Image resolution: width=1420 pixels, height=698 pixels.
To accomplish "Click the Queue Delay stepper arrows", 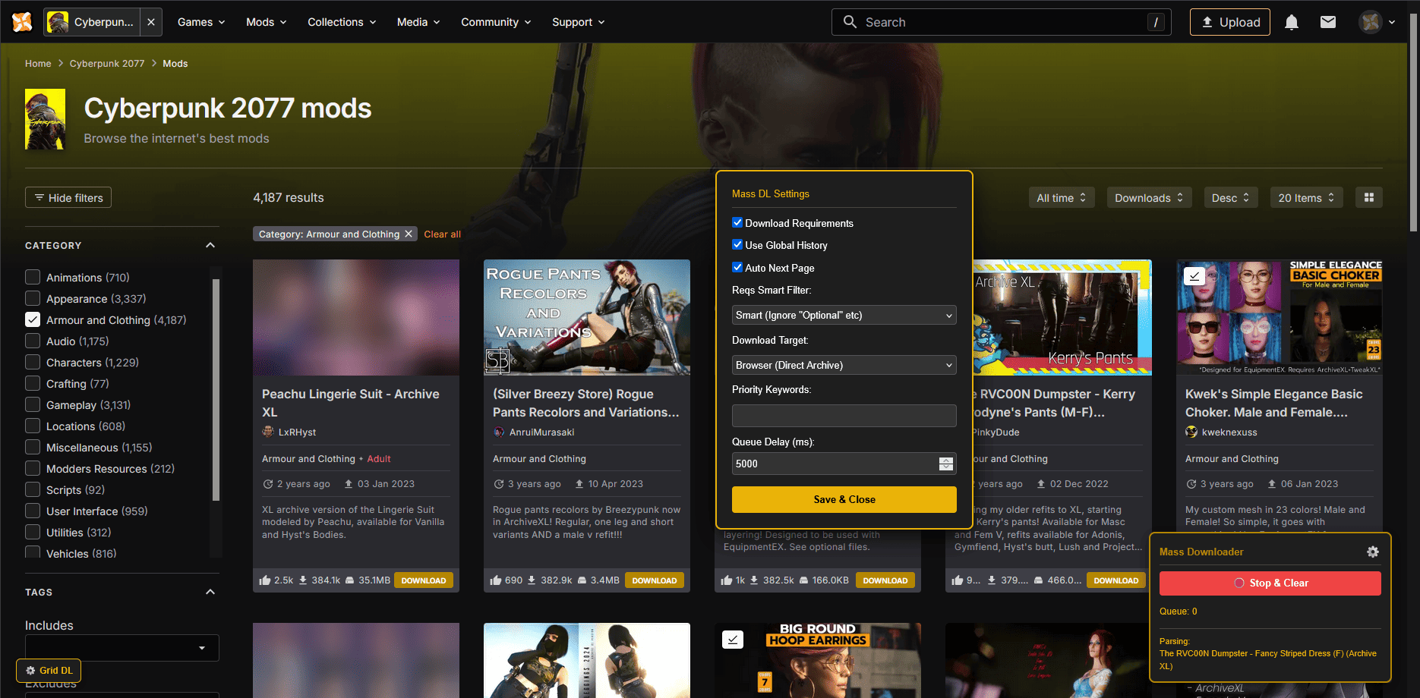I will (945, 464).
